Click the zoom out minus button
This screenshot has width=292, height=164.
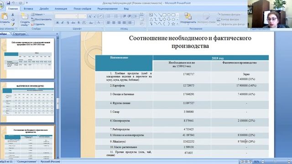pyautogui.click(x=263, y=162)
